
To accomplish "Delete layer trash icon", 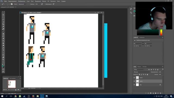I will tap(160, 93).
